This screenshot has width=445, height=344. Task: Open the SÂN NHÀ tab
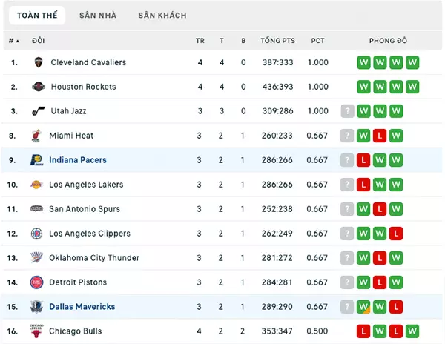[98, 16]
